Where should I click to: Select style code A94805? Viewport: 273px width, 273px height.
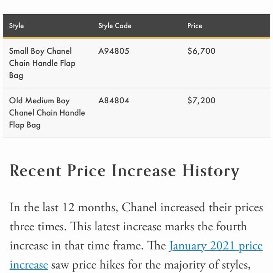tap(114, 51)
